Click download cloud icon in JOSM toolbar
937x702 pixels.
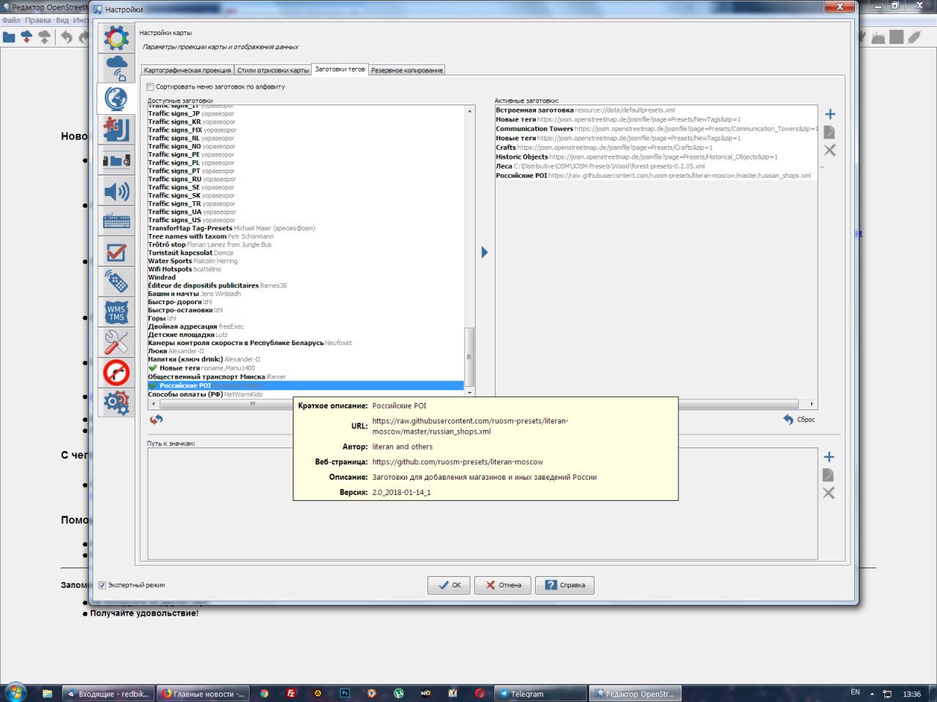click(x=27, y=37)
